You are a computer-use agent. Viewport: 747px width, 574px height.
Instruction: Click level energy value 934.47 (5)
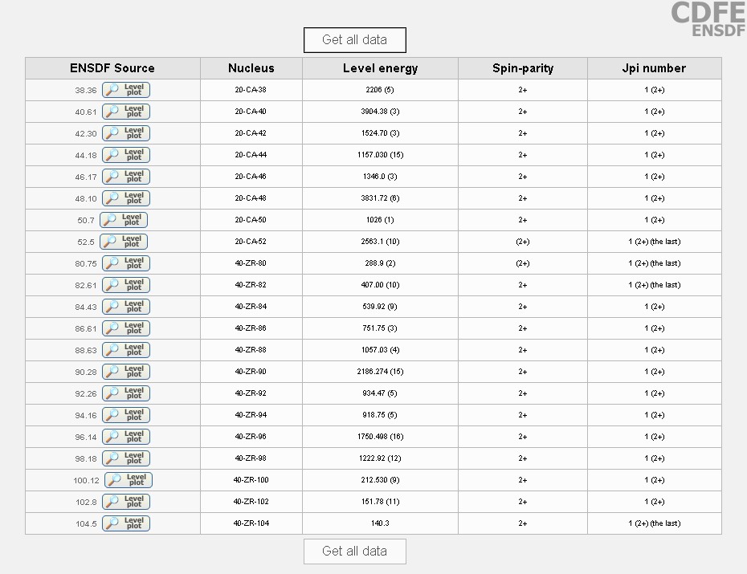coord(380,393)
